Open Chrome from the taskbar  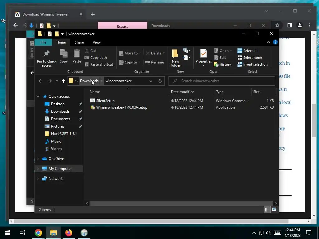38,233
